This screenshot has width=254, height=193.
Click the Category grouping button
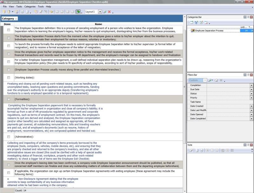pos(9,19)
